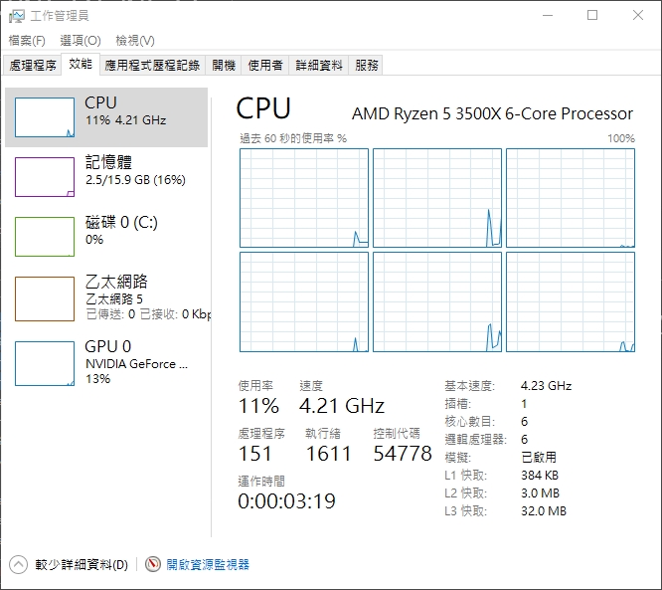Click the top-left CPU core usage graph
The width and height of the screenshot is (662, 590).
304,198
